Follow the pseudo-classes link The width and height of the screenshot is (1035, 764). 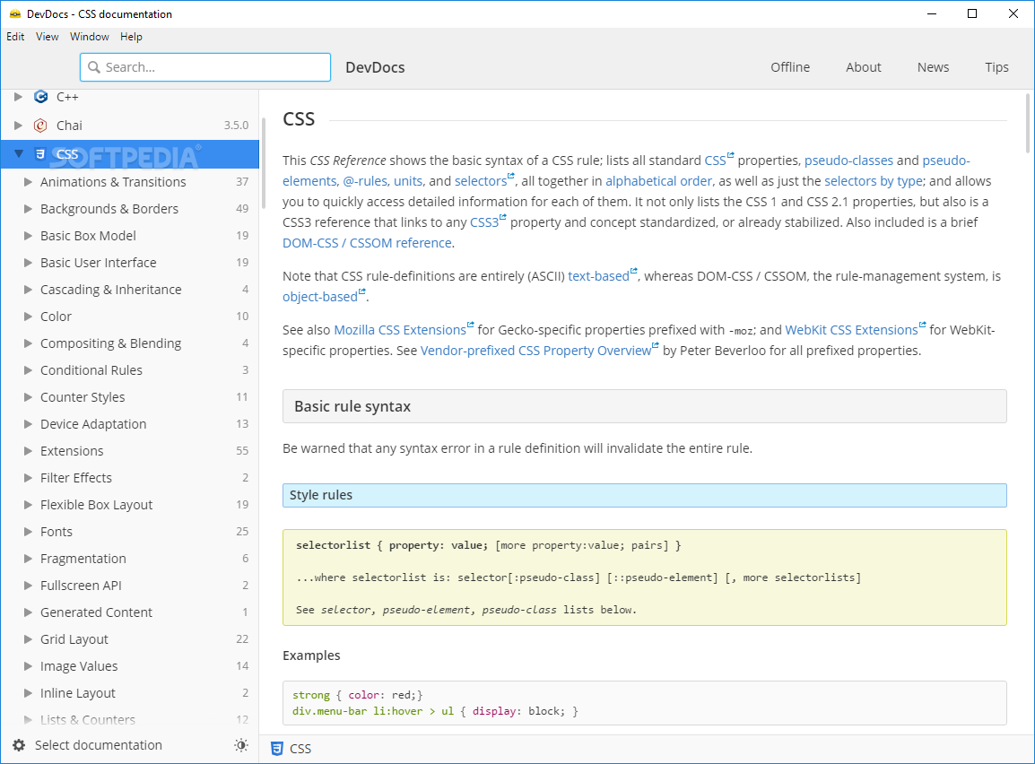coord(848,161)
